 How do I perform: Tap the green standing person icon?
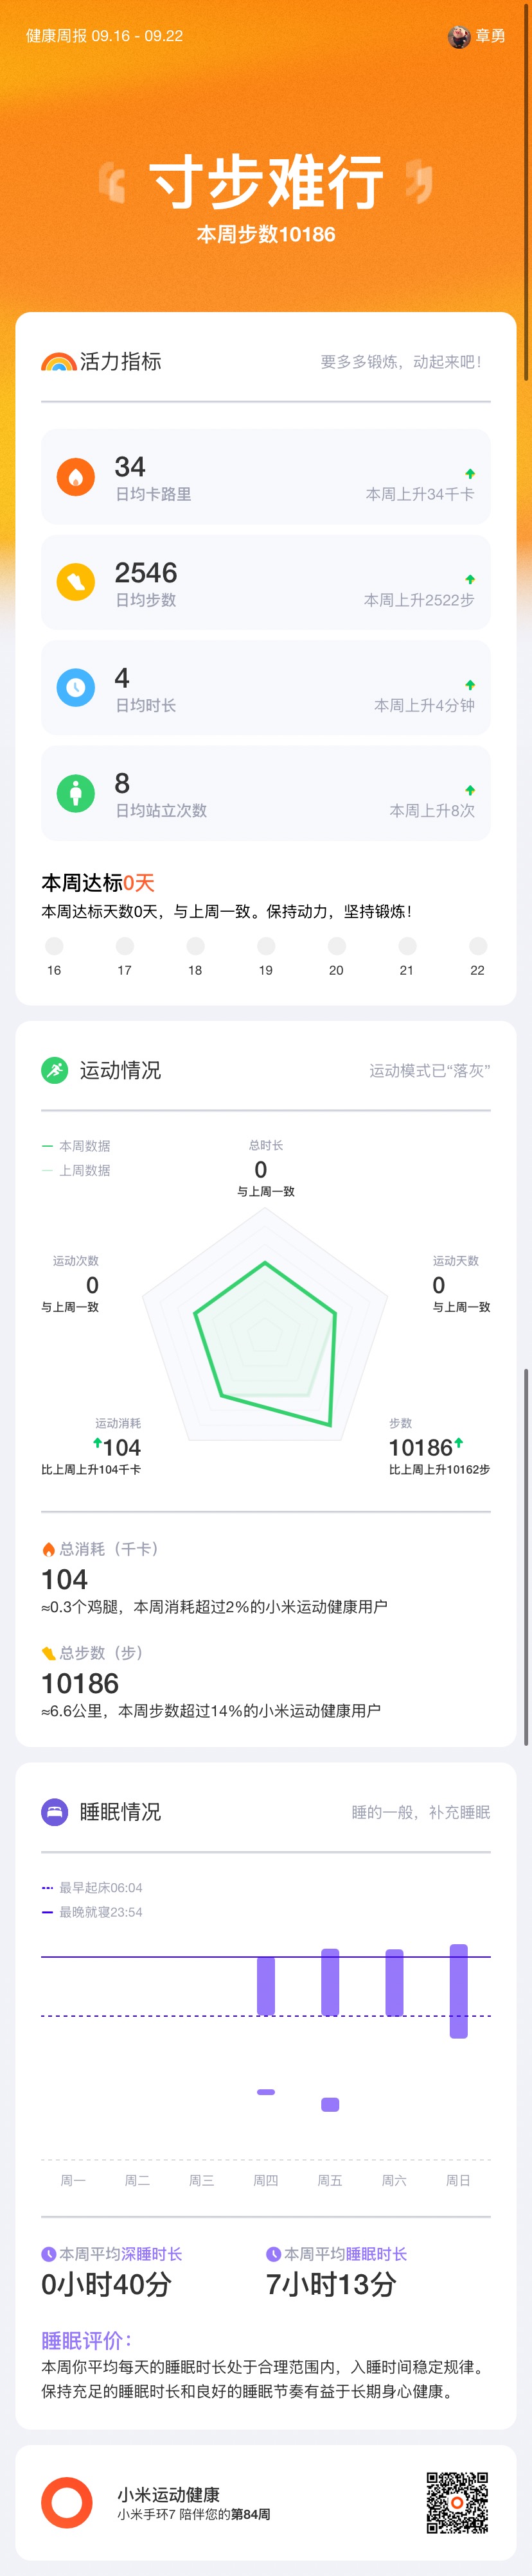(75, 793)
